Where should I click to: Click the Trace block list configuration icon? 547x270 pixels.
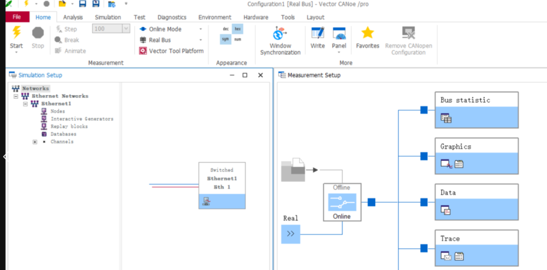459,256
